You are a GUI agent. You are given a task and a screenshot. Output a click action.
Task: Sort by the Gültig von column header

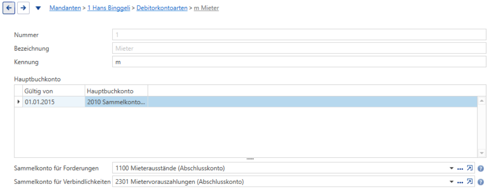(x=54, y=91)
